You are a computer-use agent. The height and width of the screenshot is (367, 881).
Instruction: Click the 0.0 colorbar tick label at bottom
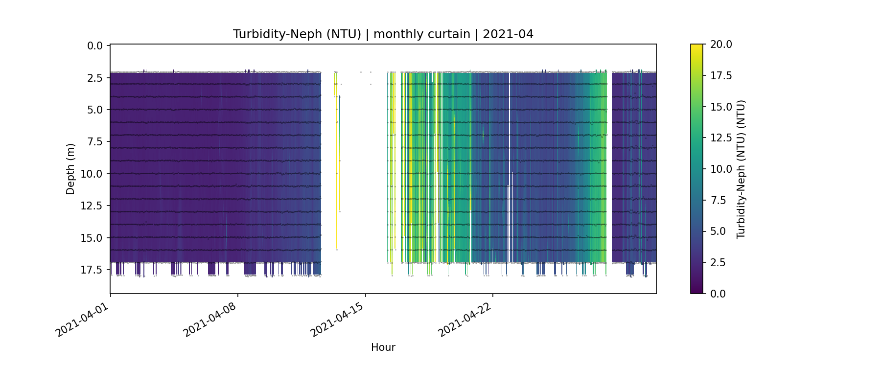click(718, 294)
